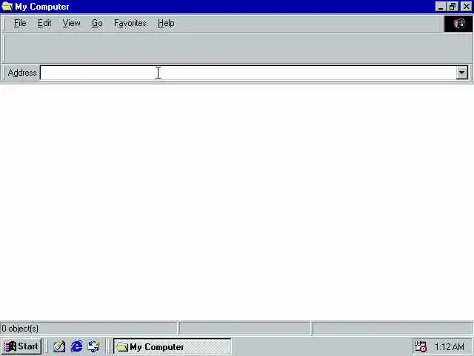Minimize the My Computer window

click(x=441, y=7)
